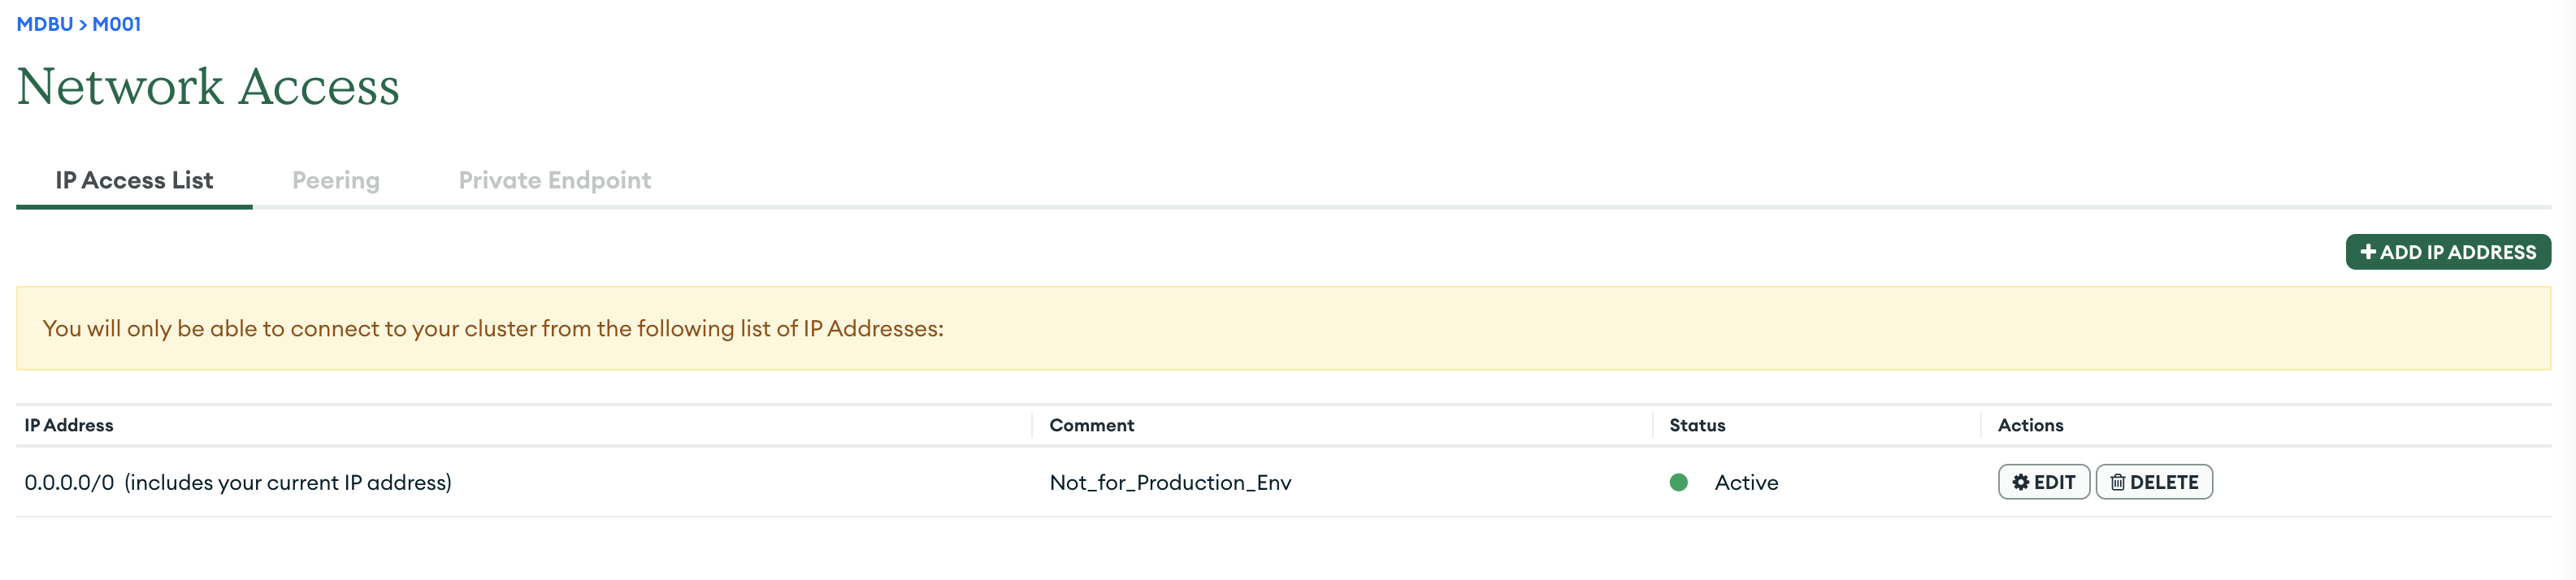The height and width of the screenshot is (580, 2576).
Task: Open the MDBU breadcrumb link
Action: click(x=44, y=24)
